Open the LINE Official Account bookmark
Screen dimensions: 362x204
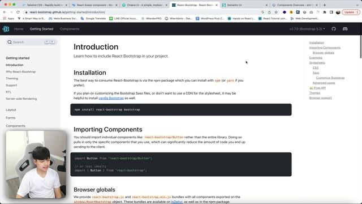[x=123, y=19]
